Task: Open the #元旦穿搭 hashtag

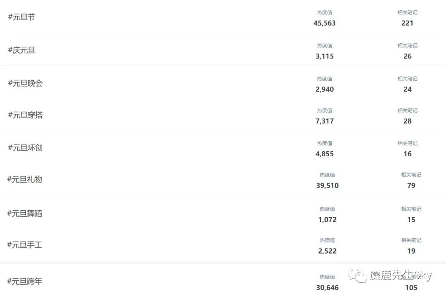Action: [25, 115]
